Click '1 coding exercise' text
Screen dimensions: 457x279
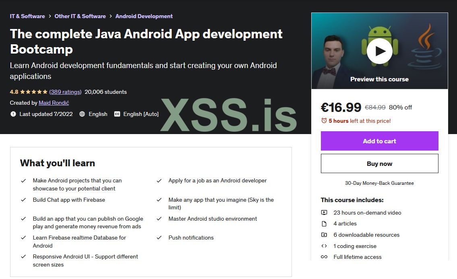click(x=355, y=246)
